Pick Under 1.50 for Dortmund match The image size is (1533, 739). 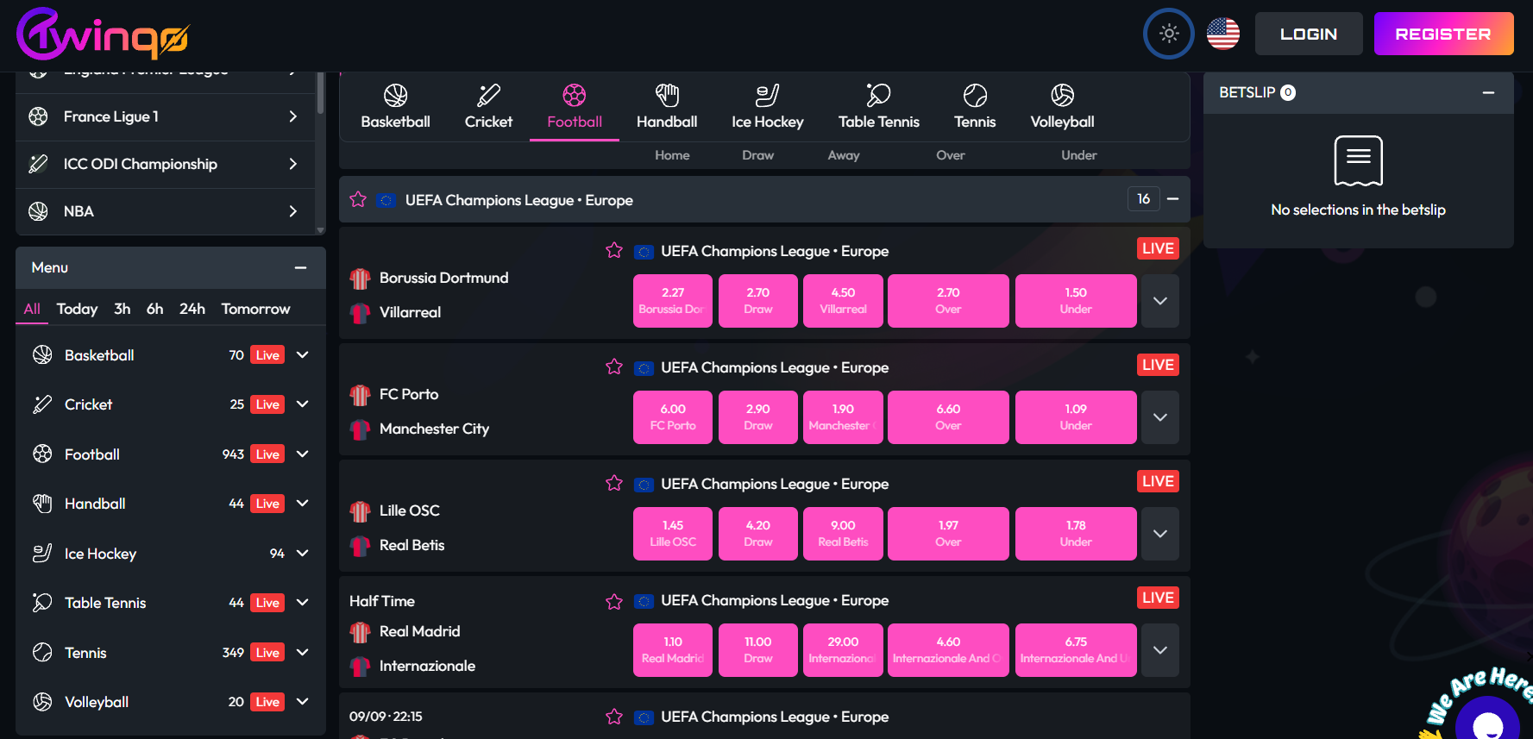[1076, 301]
